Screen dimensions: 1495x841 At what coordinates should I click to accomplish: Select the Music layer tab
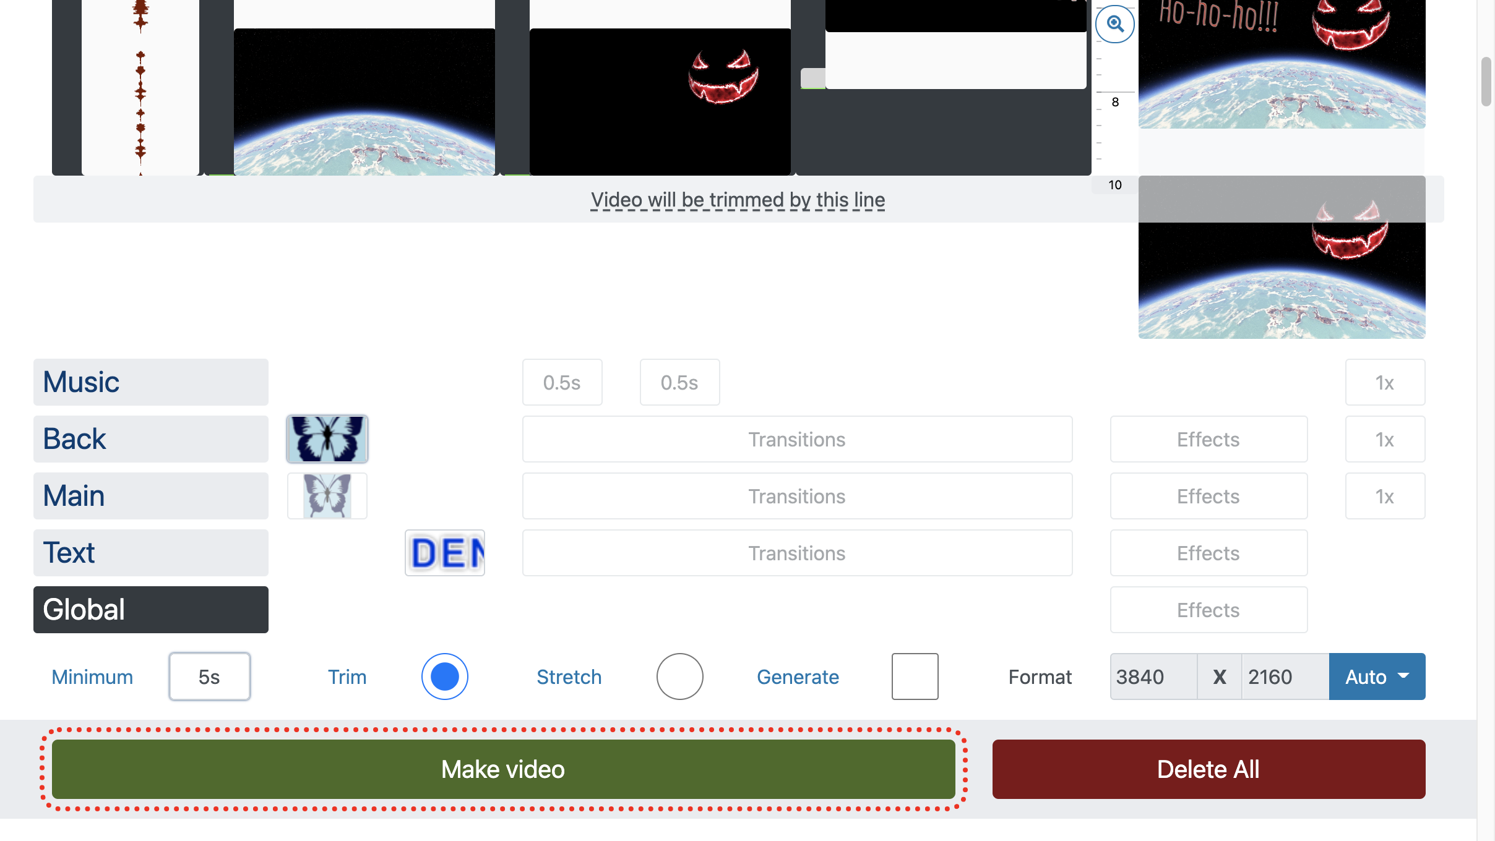[x=151, y=382]
